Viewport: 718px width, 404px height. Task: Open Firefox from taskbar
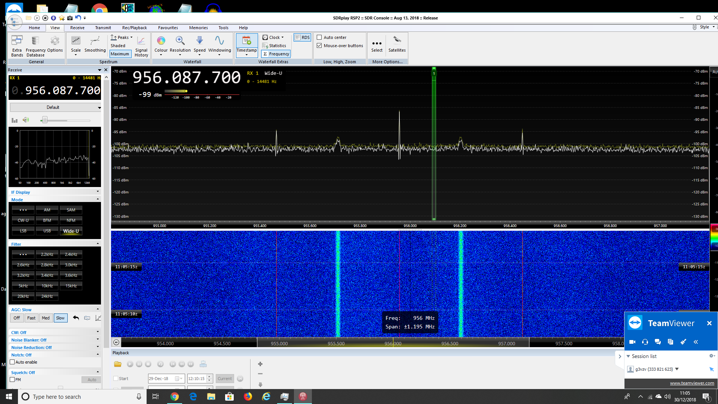click(248, 397)
